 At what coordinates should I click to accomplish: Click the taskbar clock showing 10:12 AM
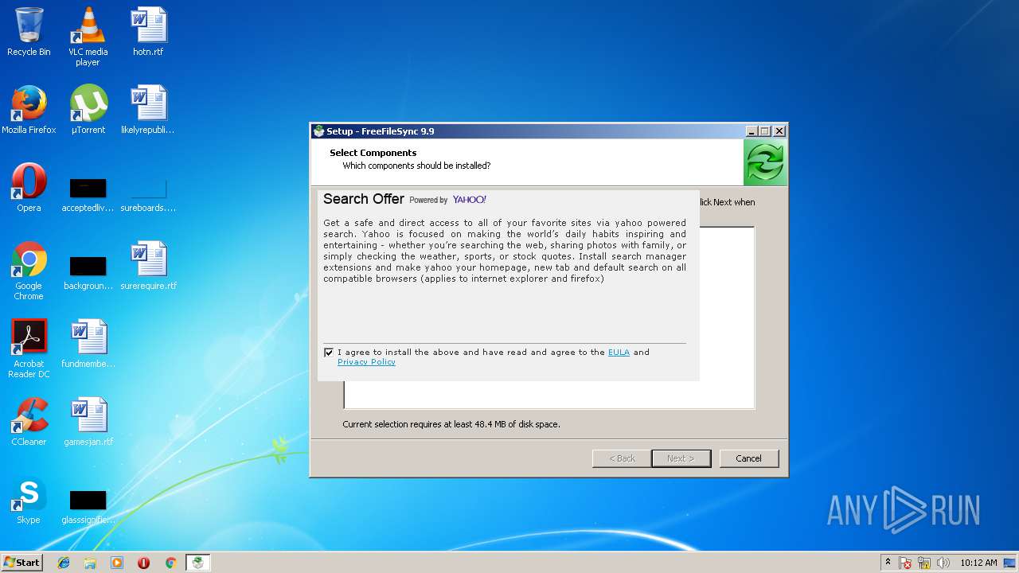pyautogui.click(x=978, y=563)
